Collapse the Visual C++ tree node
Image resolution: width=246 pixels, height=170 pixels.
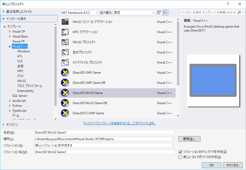tap(10, 46)
